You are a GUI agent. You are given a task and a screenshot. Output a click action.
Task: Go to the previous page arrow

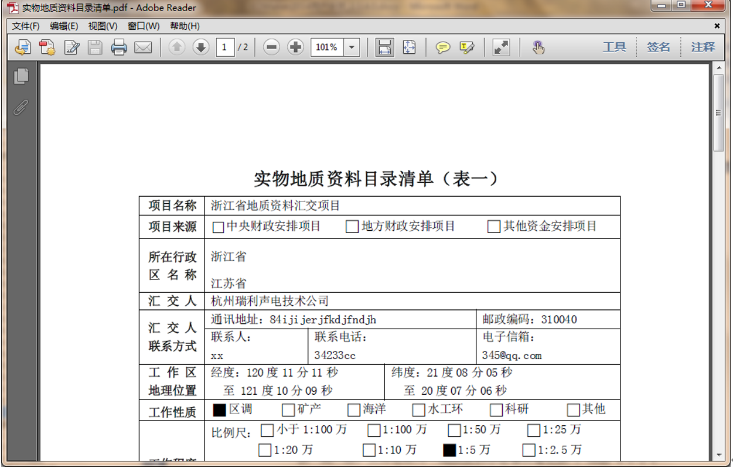(177, 47)
